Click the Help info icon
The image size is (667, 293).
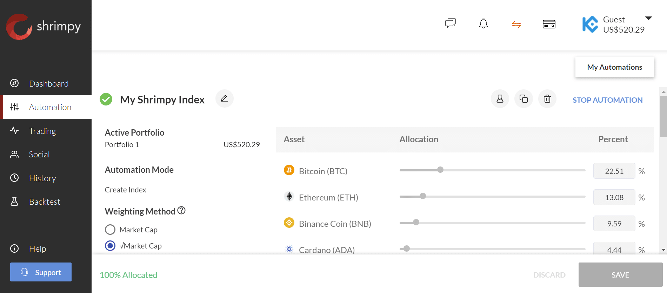14,248
